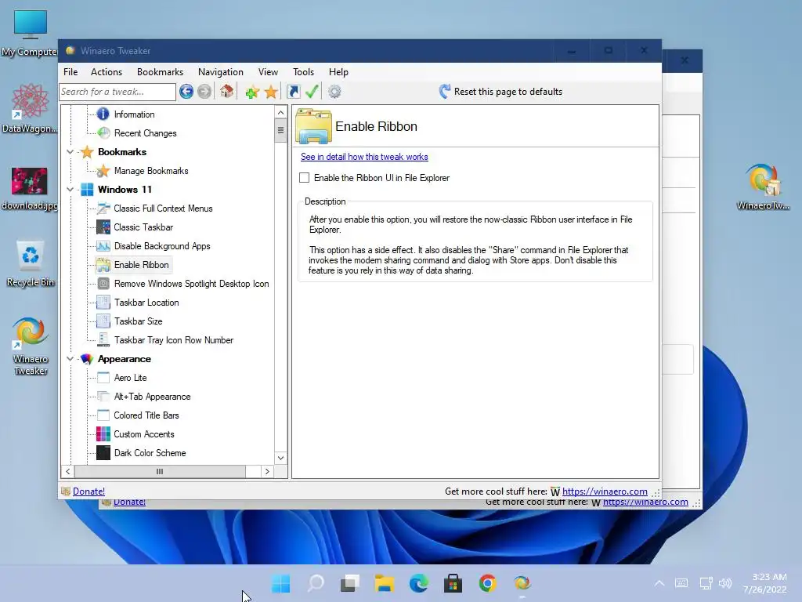Click the horizontal scroll left arrow

click(68, 471)
